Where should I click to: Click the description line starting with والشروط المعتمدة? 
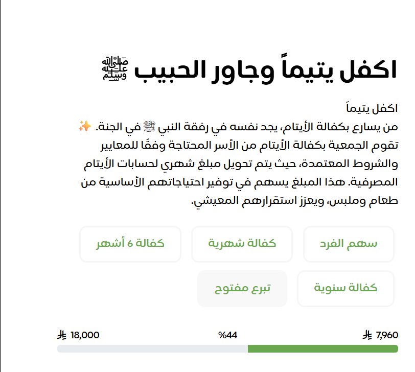tap(240, 164)
